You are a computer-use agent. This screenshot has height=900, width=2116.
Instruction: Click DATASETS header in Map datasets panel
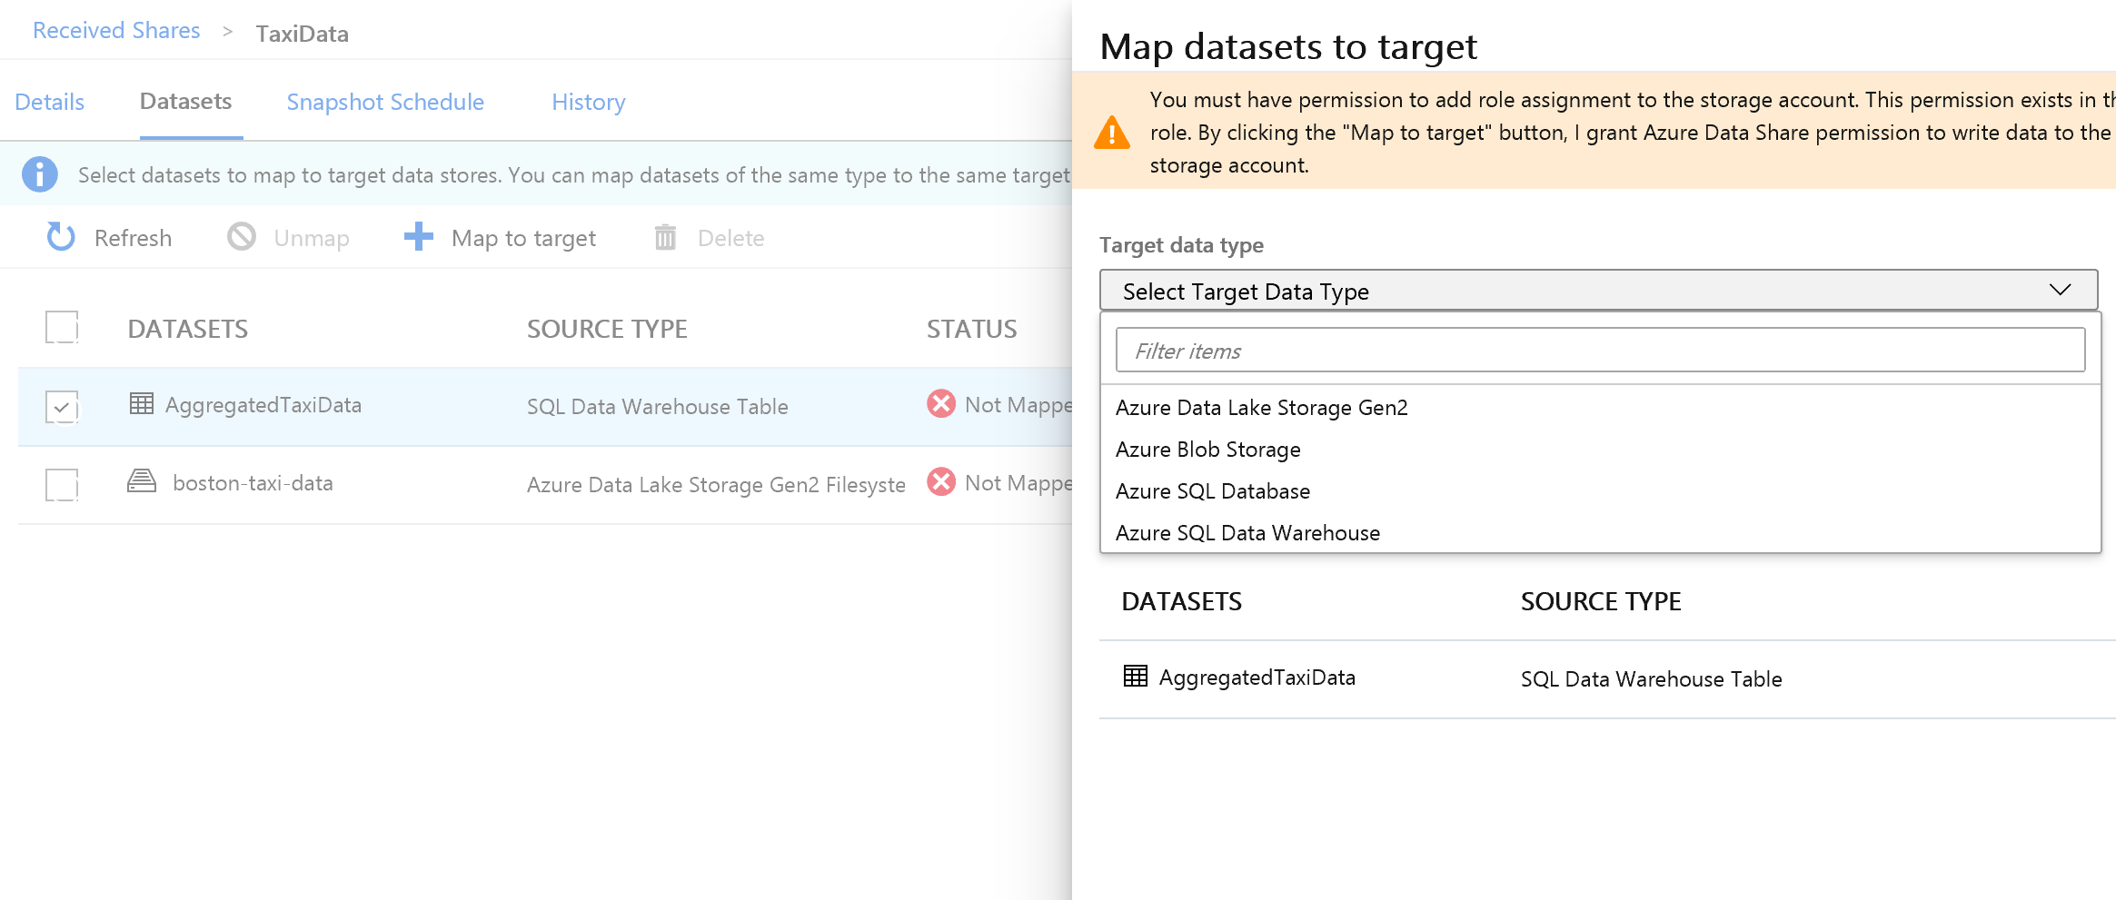[1182, 601]
